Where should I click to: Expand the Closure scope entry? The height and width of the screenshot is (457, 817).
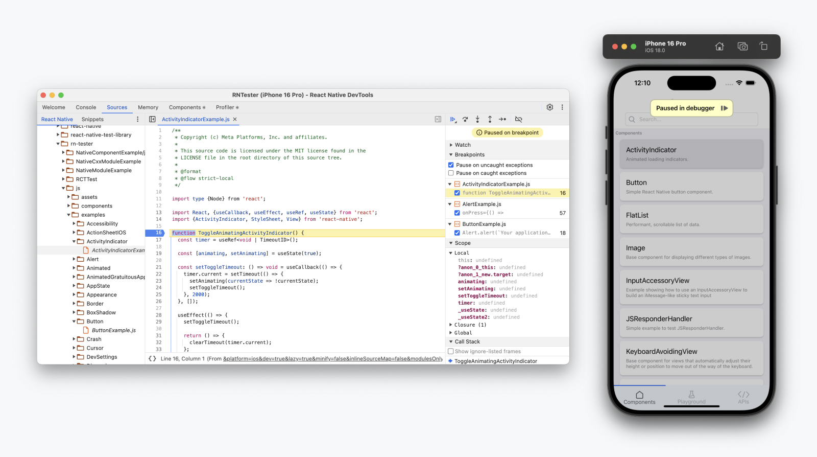click(451, 325)
